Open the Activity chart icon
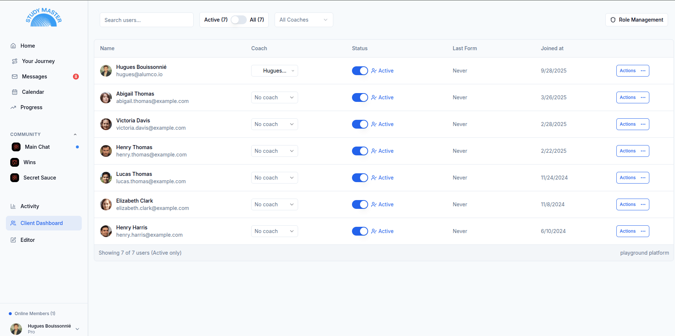Screen dimensions: 675x336 14,206
